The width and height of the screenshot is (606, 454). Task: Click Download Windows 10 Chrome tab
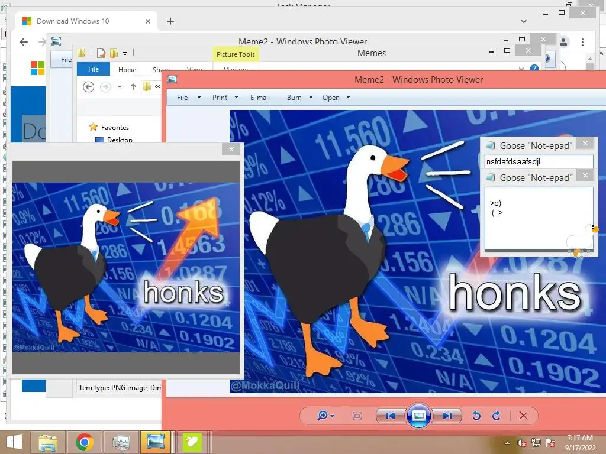pos(86,21)
